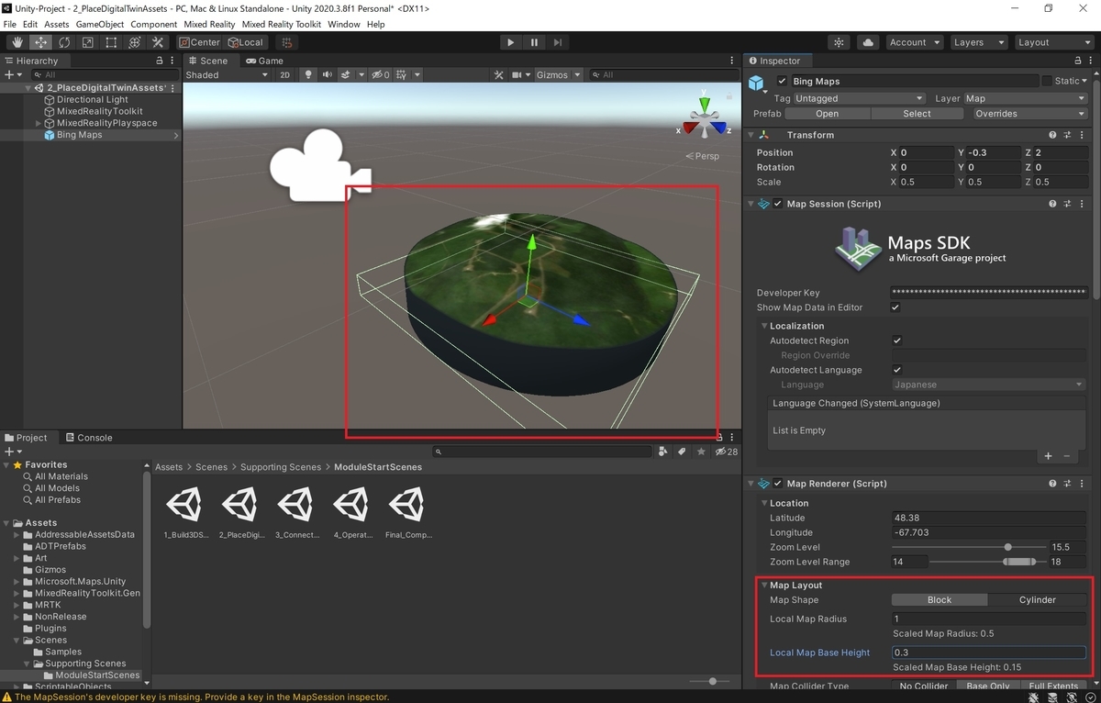The height and width of the screenshot is (703, 1101).
Task: Open the prefab Overrides dropdown
Action: (x=1029, y=114)
